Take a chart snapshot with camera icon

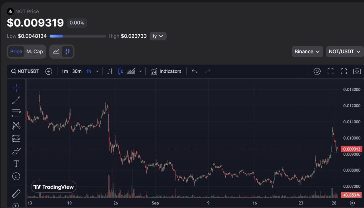357,71
